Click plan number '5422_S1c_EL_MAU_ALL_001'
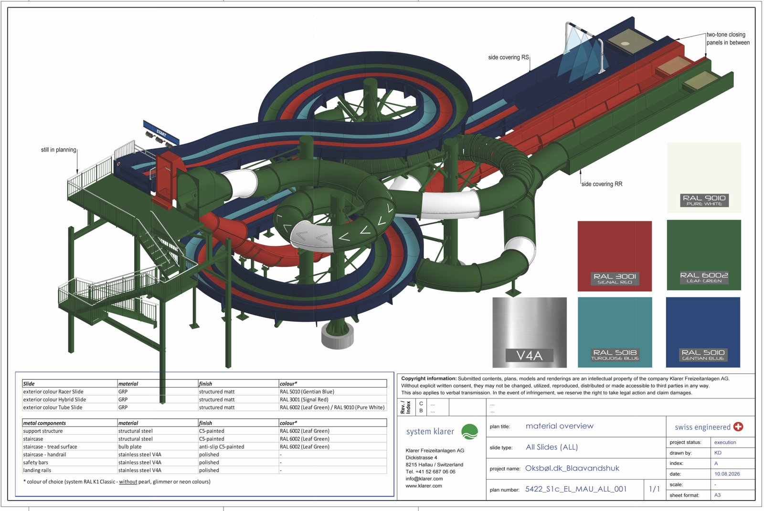 pyautogui.click(x=576, y=489)
